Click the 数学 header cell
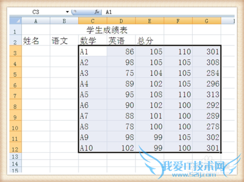244x182 pixels. tap(93, 40)
